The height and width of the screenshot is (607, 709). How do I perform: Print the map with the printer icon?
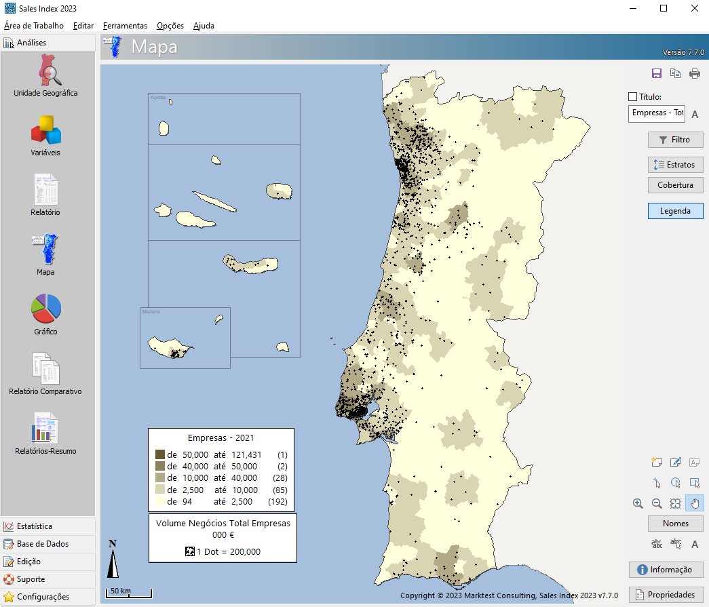pos(695,74)
